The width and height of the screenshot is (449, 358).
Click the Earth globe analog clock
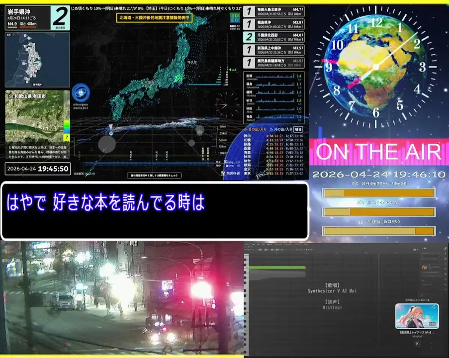pyautogui.click(x=376, y=67)
